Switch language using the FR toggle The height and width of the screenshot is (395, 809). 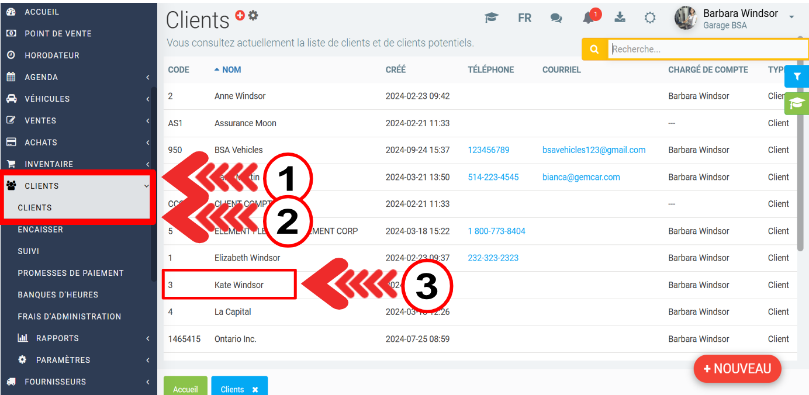[524, 18]
